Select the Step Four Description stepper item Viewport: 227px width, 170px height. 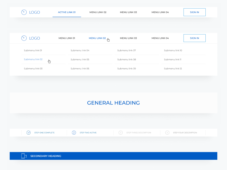point(184,132)
